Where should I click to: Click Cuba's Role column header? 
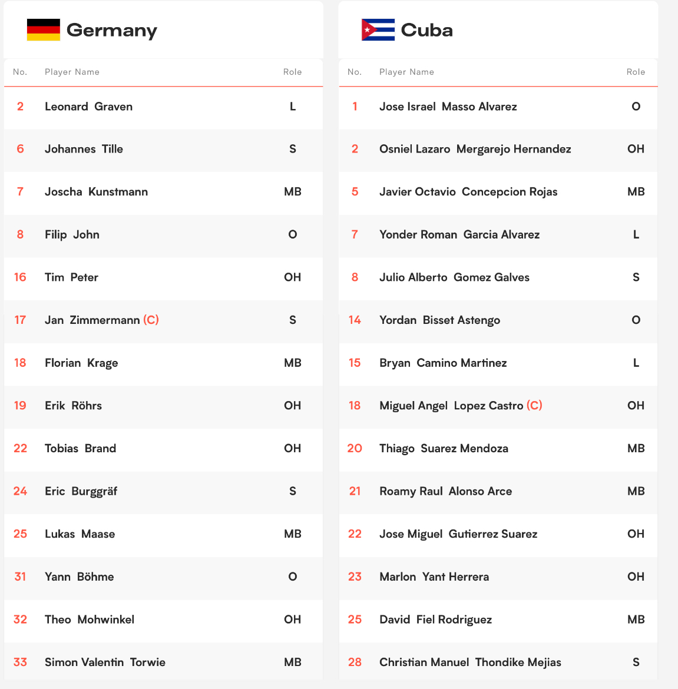point(636,72)
